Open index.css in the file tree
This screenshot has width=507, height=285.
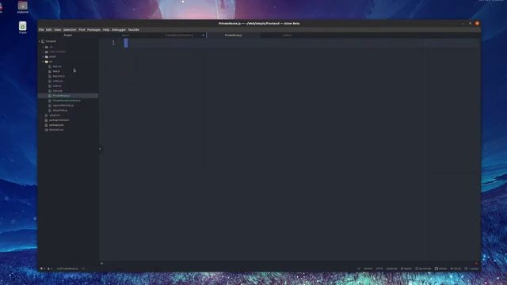pyautogui.click(x=58, y=81)
